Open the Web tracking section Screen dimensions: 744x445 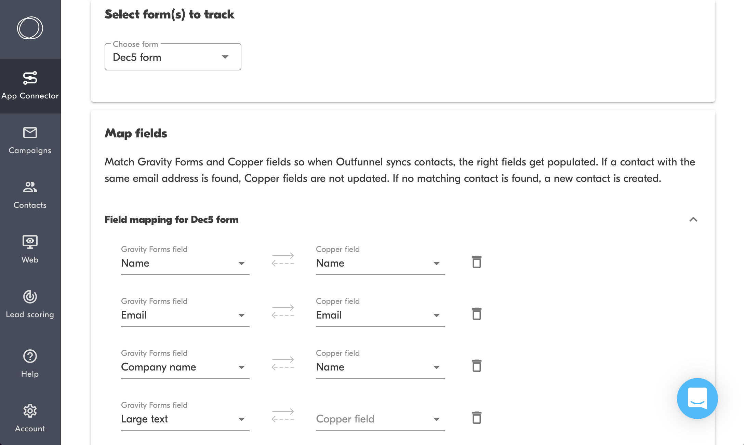[x=30, y=249]
